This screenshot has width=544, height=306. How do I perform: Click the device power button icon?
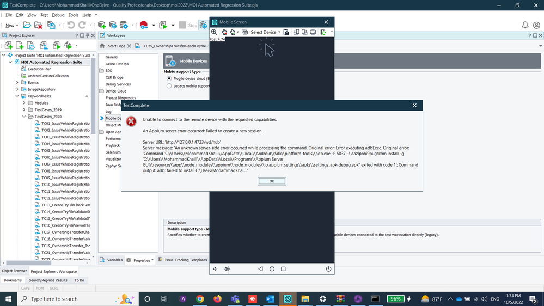click(x=328, y=269)
